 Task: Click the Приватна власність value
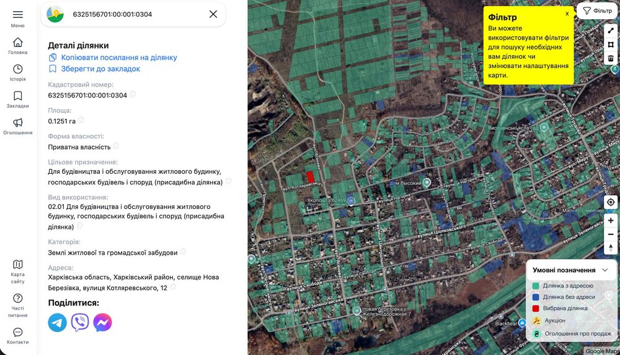pos(79,147)
